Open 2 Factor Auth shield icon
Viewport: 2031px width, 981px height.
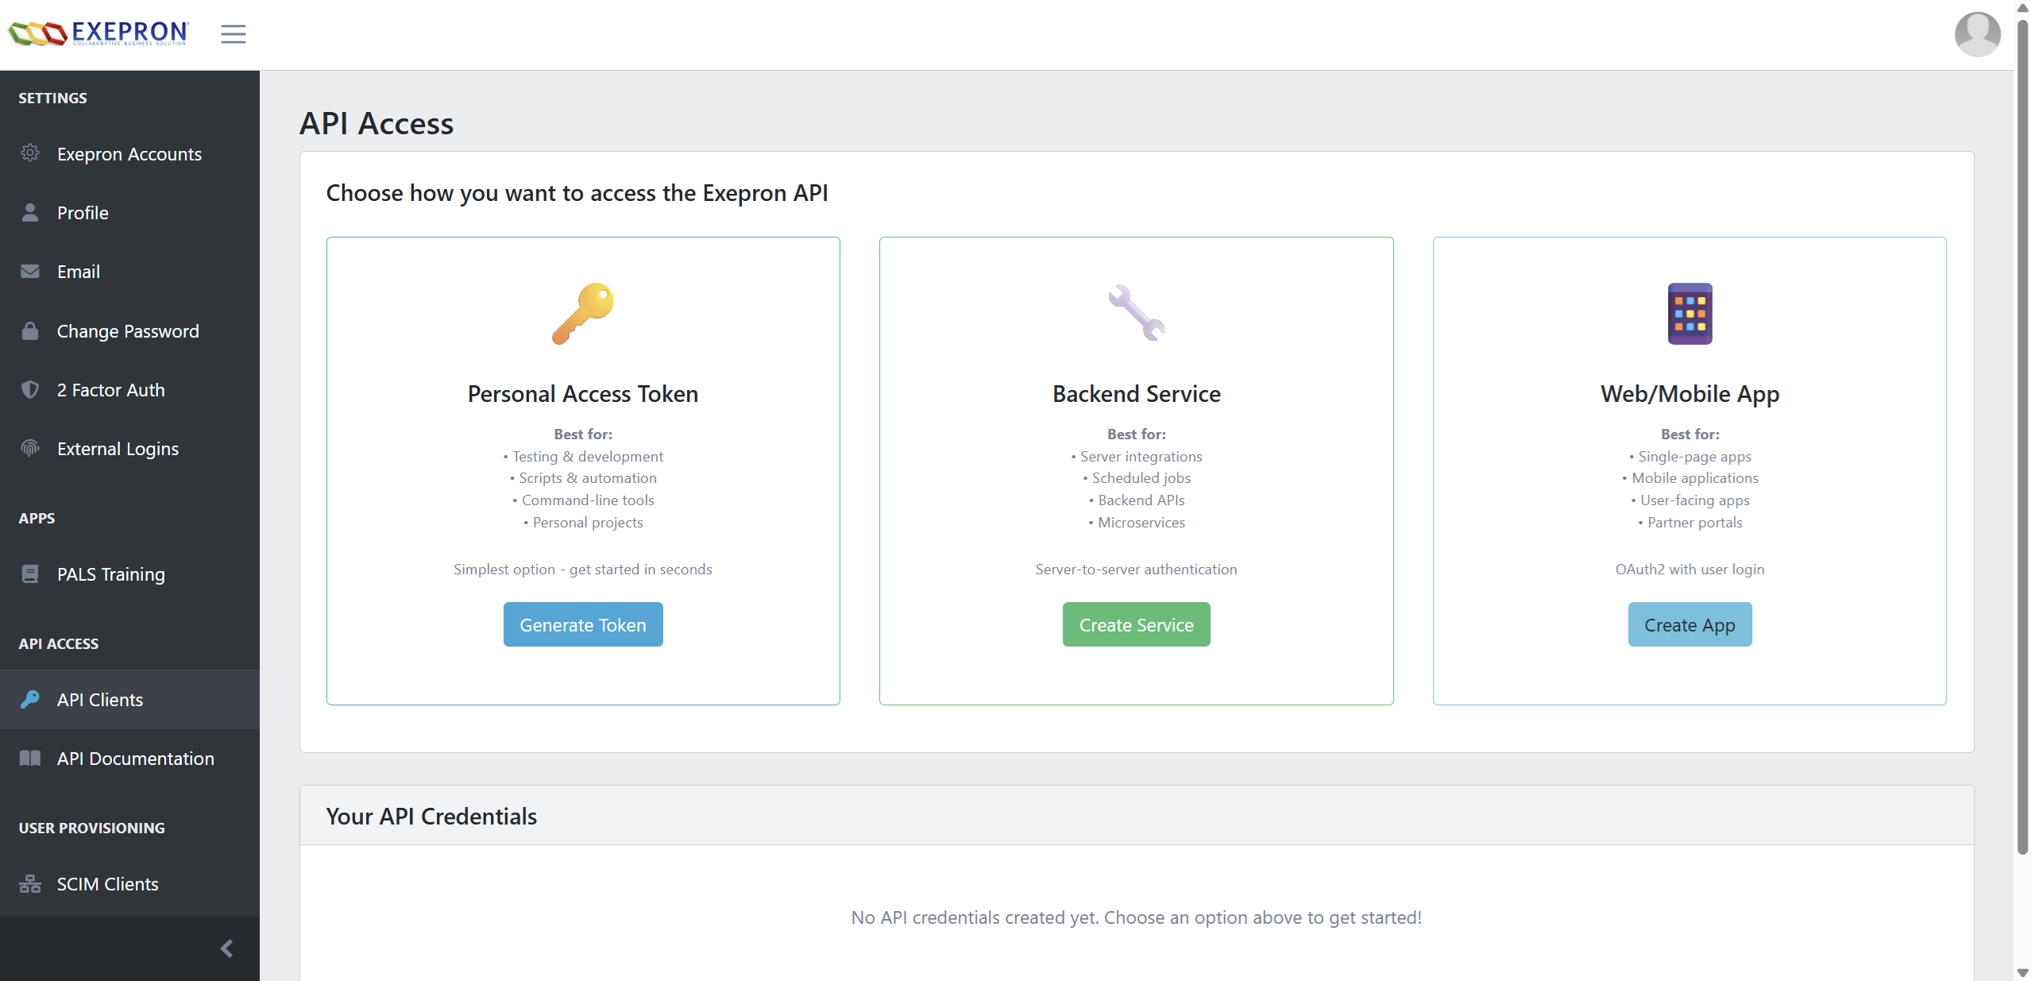pos(29,389)
